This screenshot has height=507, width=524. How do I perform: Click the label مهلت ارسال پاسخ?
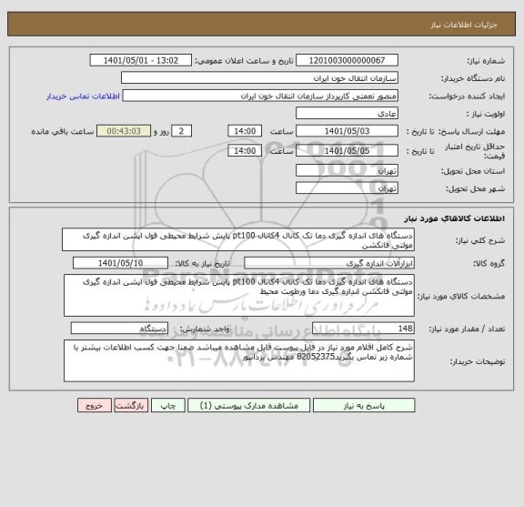[x=472, y=131]
